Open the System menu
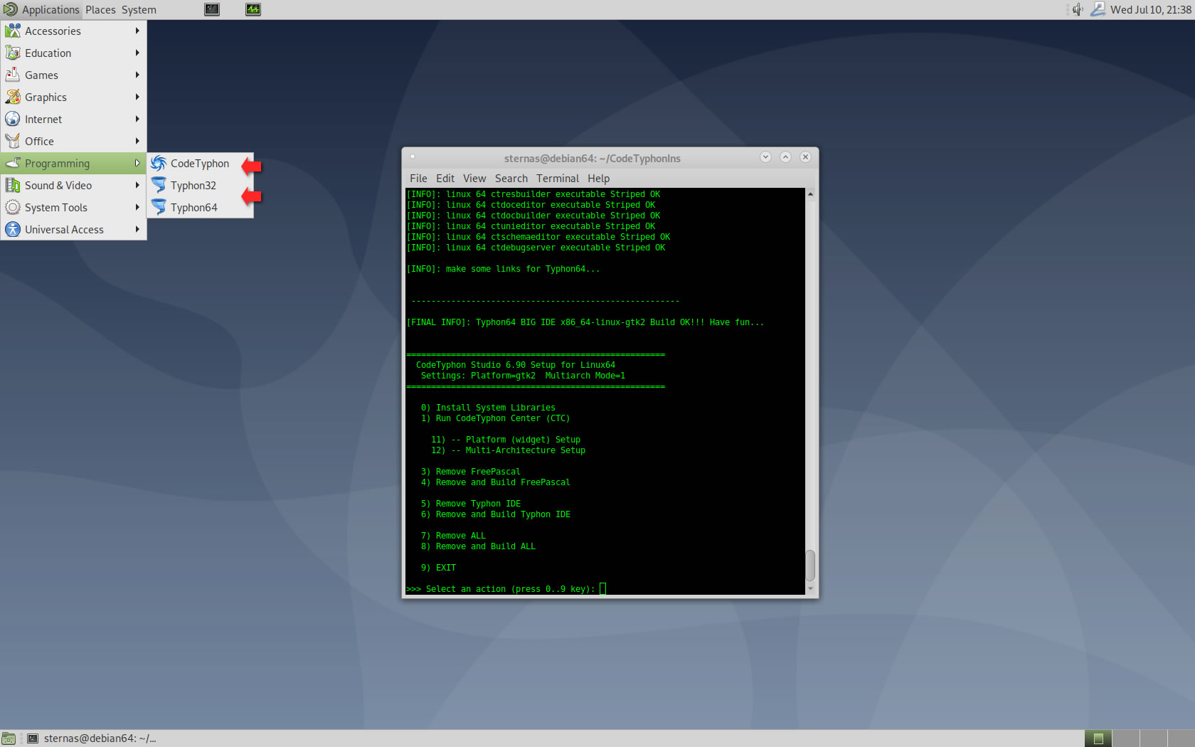This screenshot has width=1195, height=747. tap(139, 10)
